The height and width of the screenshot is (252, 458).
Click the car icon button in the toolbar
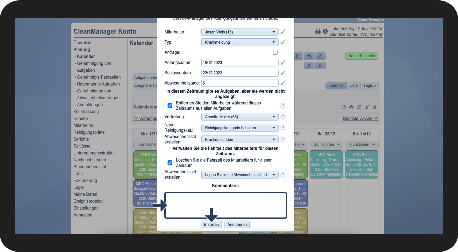[309, 56]
